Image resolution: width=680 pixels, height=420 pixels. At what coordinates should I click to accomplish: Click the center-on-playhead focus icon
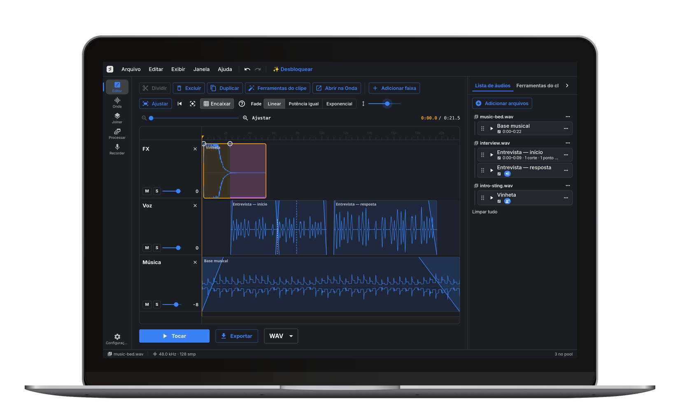coord(193,104)
